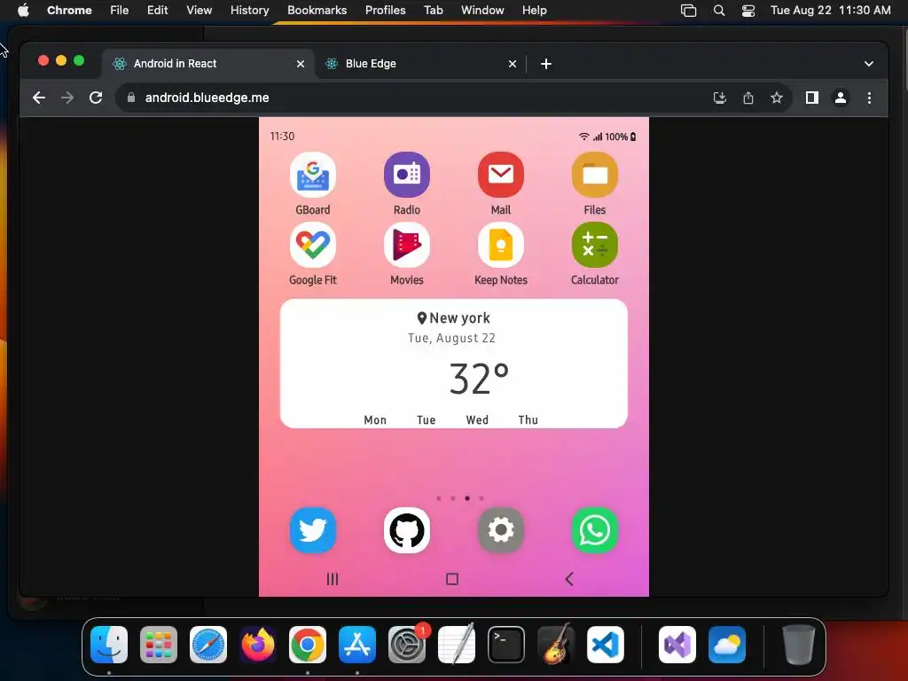Tap the Android home button
This screenshot has height=681, width=908.
[452, 578]
